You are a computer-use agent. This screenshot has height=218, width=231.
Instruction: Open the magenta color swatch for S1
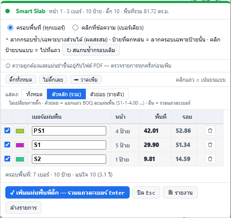20,145
